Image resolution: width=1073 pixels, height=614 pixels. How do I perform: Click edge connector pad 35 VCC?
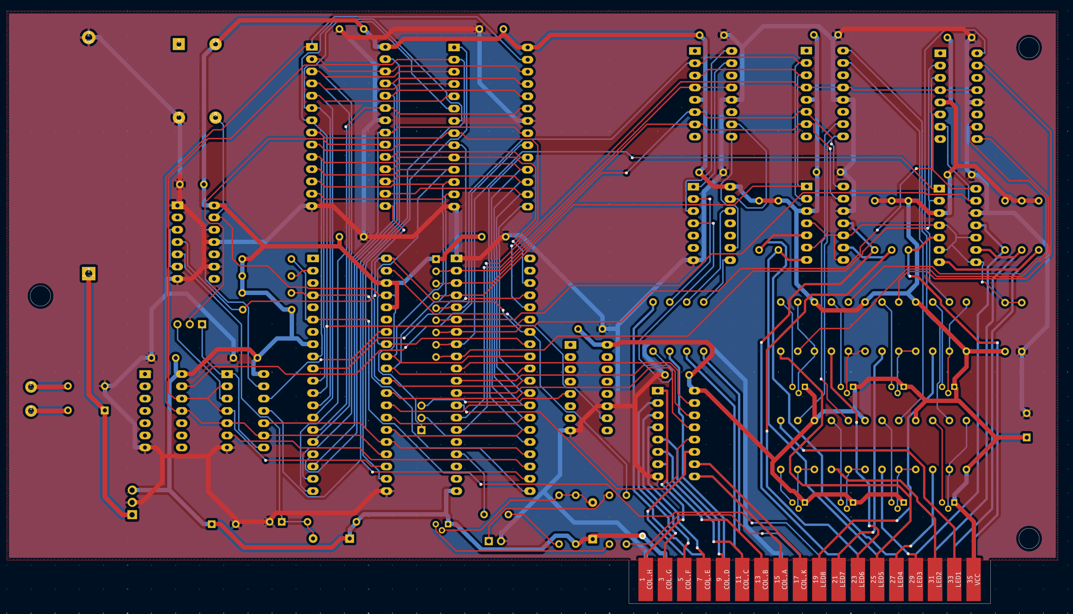coord(973,580)
